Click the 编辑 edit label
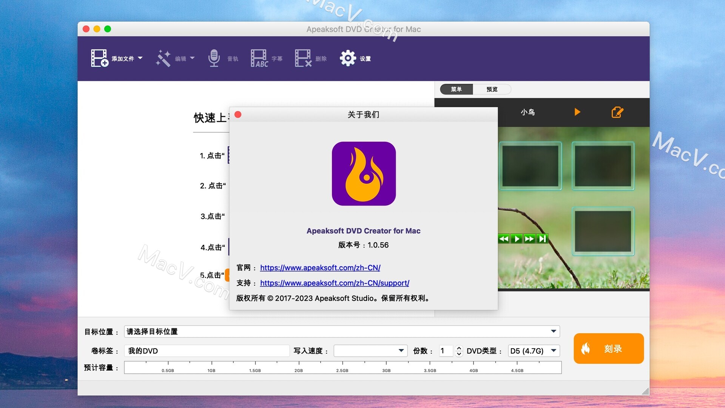 pyautogui.click(x=180, y=59)
